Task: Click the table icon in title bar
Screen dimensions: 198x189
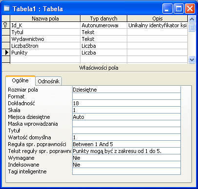Action: tap(7, 8)
